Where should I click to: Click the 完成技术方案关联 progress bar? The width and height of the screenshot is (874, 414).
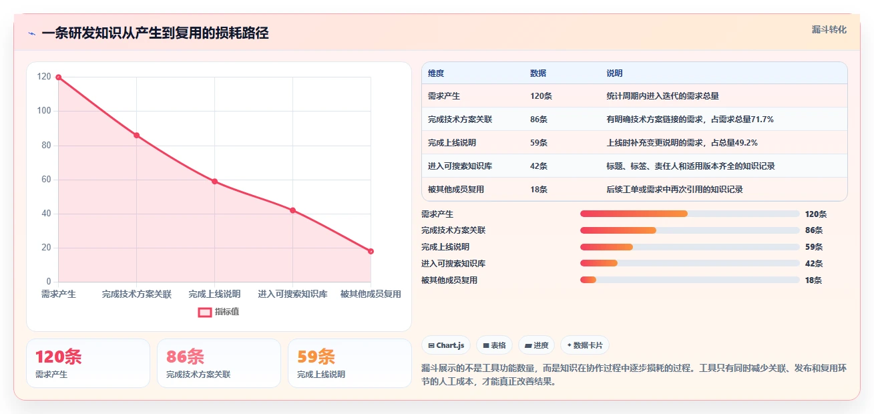(x=690, y=230)
